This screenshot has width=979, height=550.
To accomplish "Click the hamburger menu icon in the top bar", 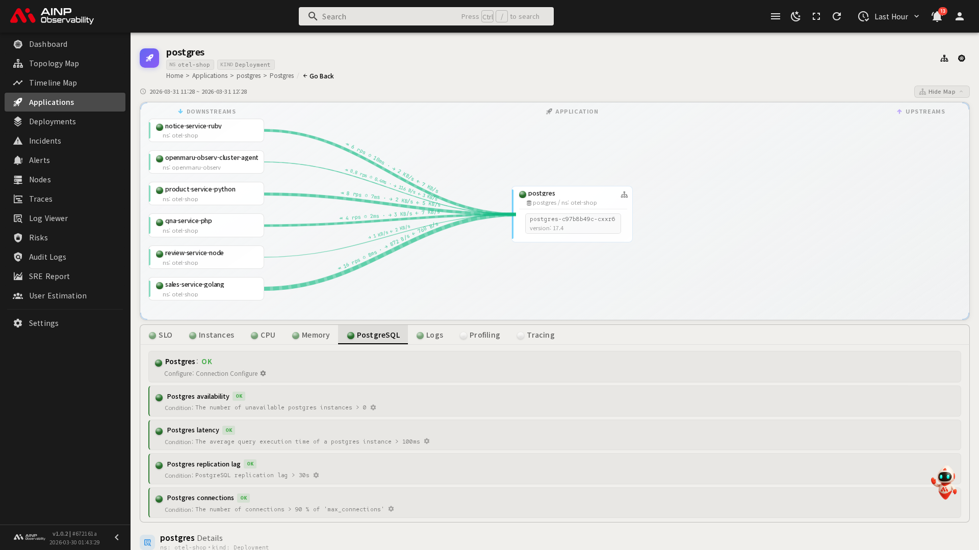I will [776, 16].
